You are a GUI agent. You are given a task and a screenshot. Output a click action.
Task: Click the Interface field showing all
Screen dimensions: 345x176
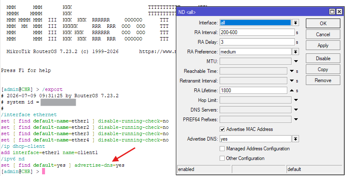pos(255,23)
